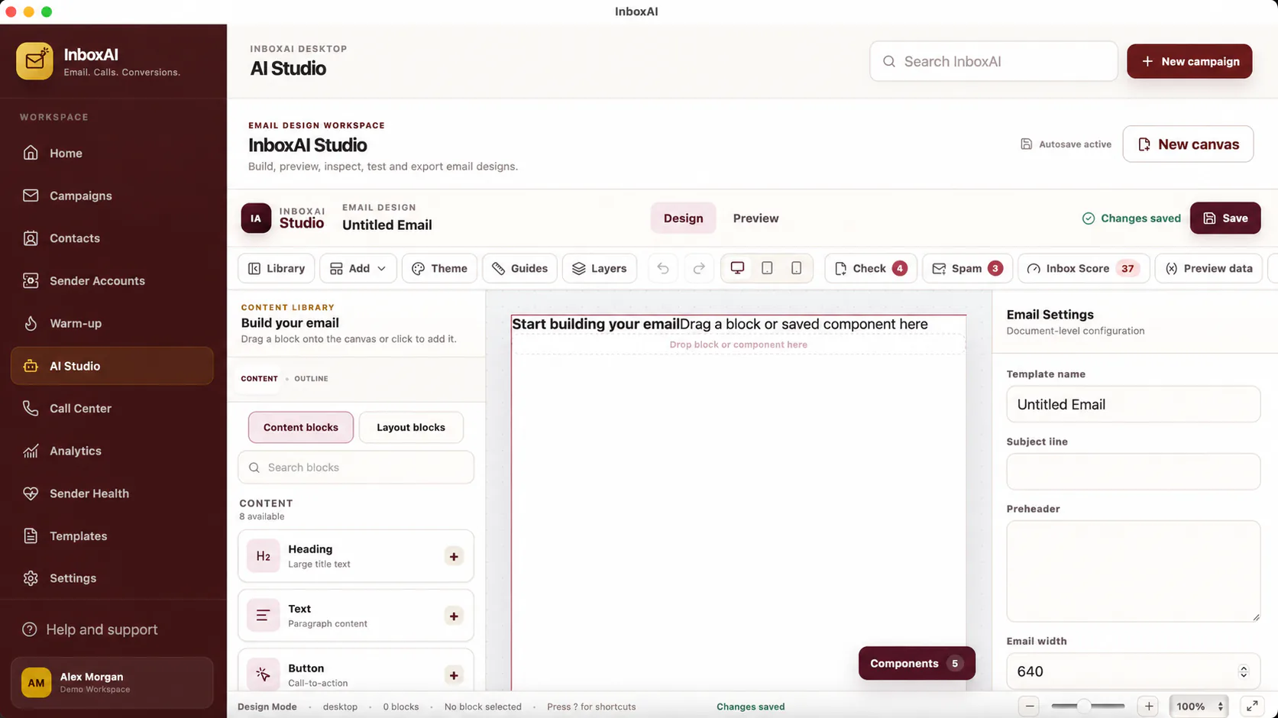
Task: Adjust Email width stepper arrows
Action: 1244,671
